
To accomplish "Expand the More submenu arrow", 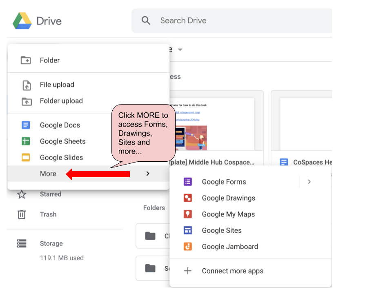I will (148, 174).
